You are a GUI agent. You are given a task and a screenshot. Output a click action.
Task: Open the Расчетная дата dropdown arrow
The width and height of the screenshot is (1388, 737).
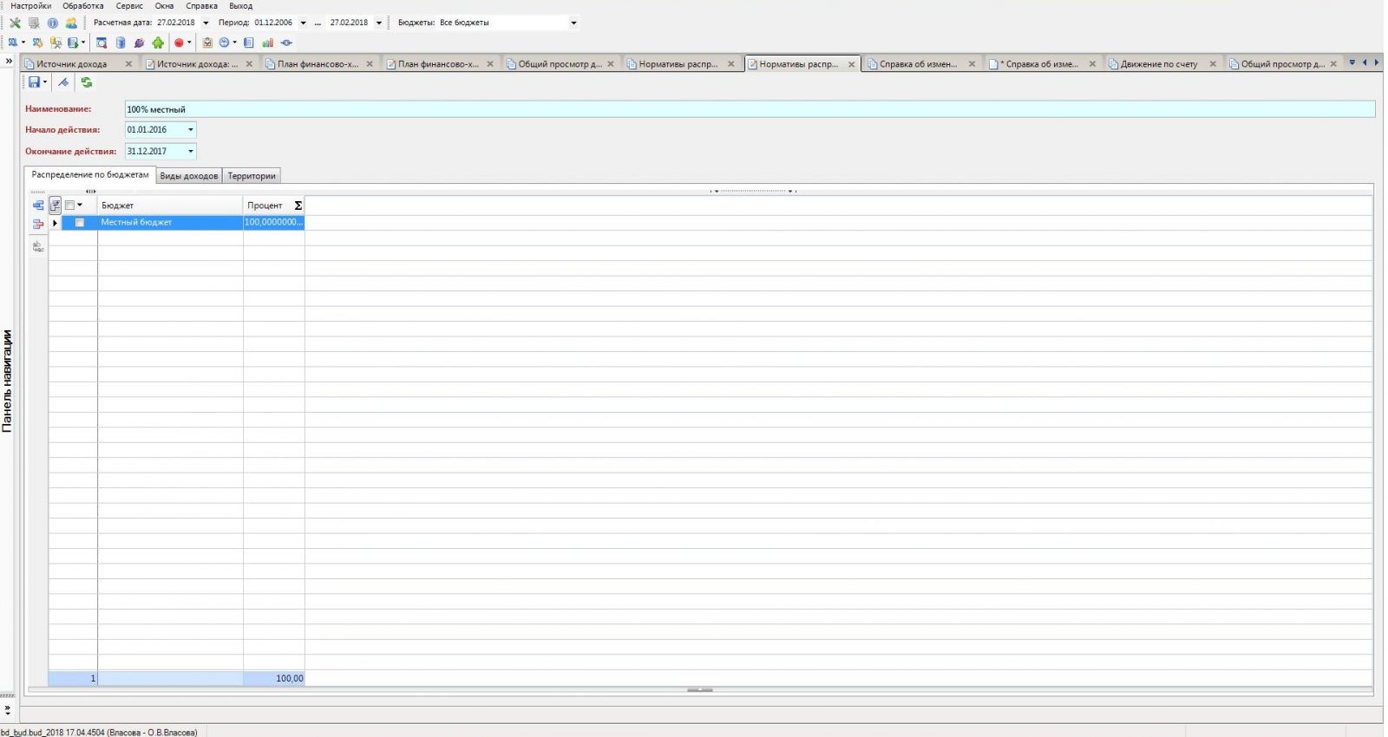pos(206,23)
